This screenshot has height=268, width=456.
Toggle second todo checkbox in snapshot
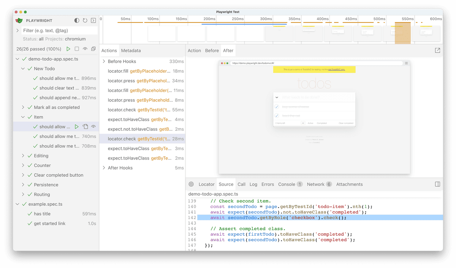277,116
